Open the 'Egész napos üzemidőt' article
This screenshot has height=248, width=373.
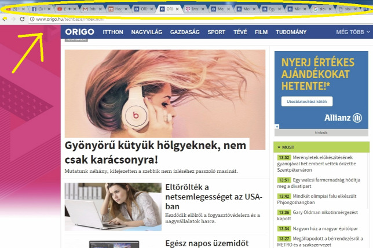[x=207, y=243]
